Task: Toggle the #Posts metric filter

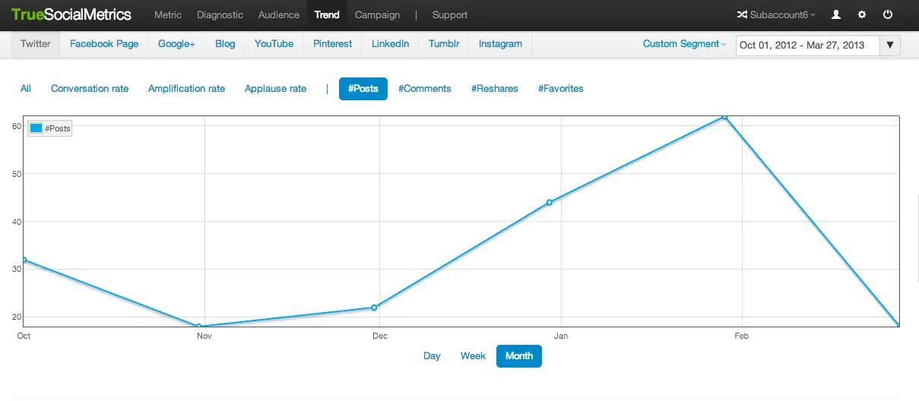Action: pos(363,89)
